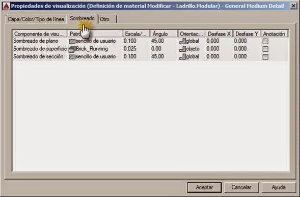Click objeto orientation icon in Sombreado de superficie row

point(182,49)
